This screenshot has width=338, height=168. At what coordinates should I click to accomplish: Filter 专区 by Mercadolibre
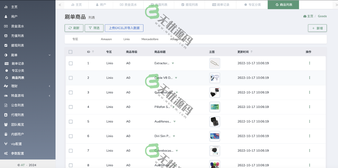(x=150, y=39)
